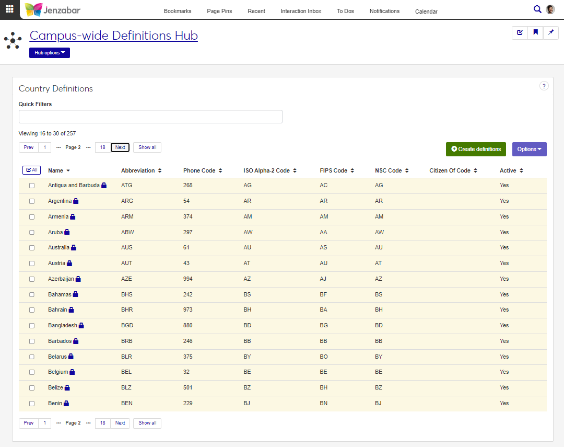564x447 pixels.
Task: Open the help question mark icon
Action: click(544, 86)
